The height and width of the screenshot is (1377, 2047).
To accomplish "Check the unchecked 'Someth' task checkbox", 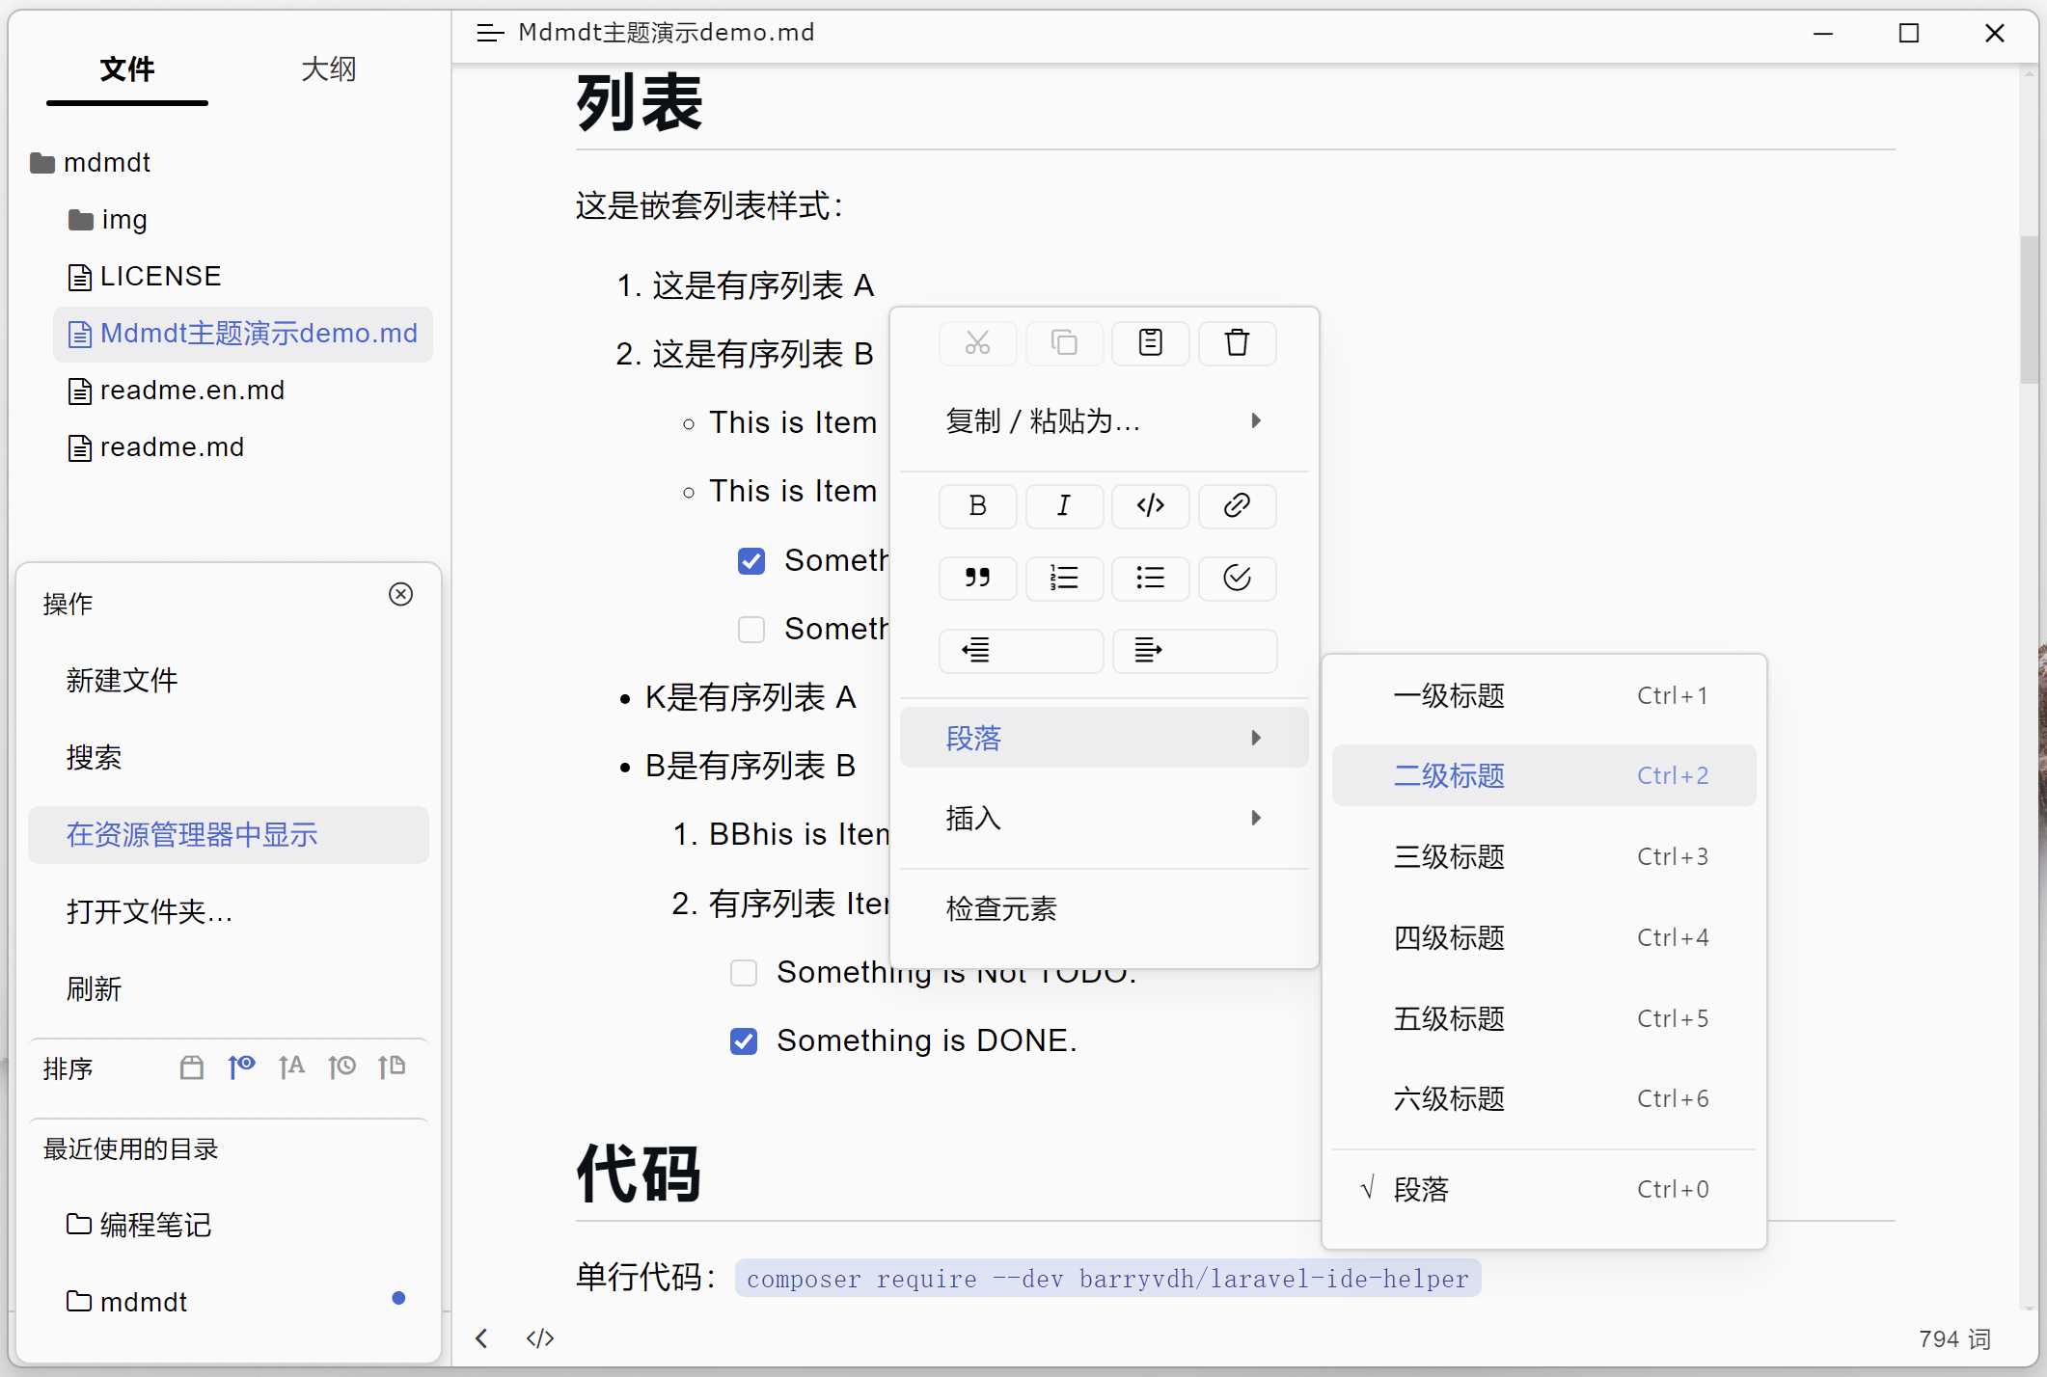I will [x=751, y=630].
